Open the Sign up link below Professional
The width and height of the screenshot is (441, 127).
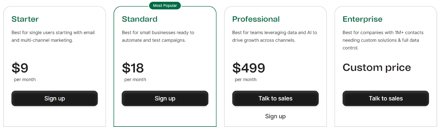(275, 116)
